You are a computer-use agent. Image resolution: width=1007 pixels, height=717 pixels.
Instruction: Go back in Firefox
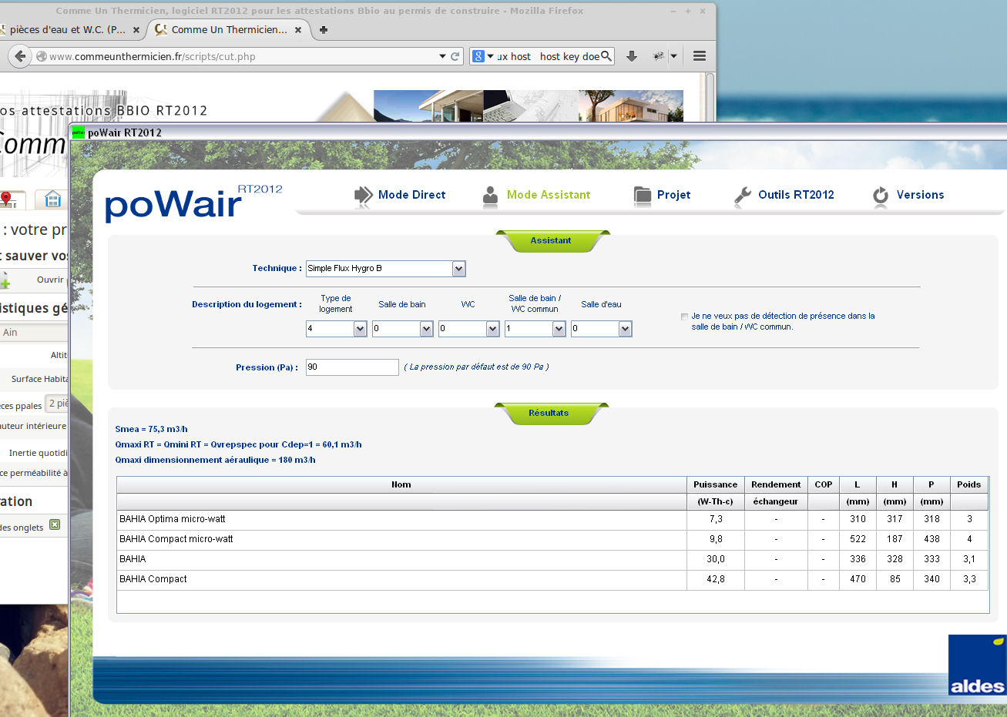tap(20, 56)
